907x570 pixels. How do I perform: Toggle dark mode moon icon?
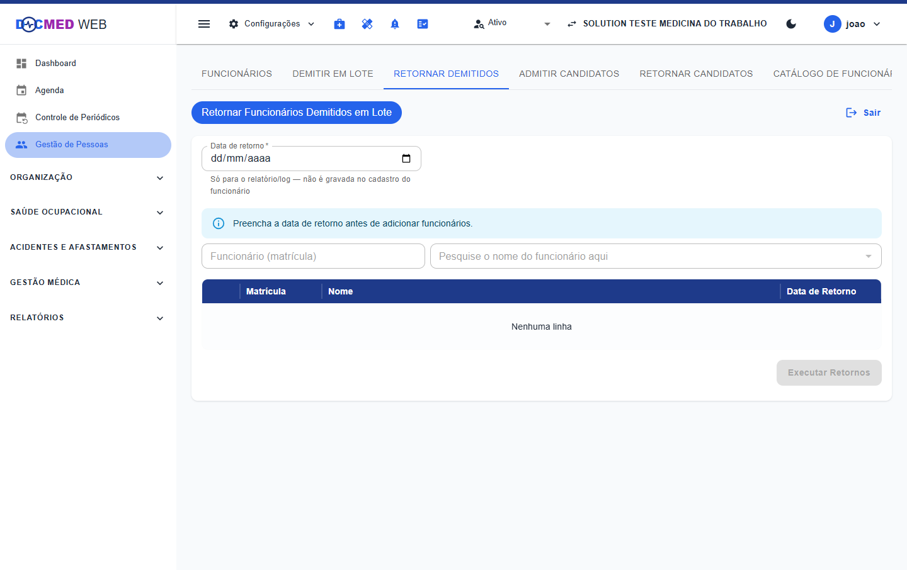[x=791, y=24]
